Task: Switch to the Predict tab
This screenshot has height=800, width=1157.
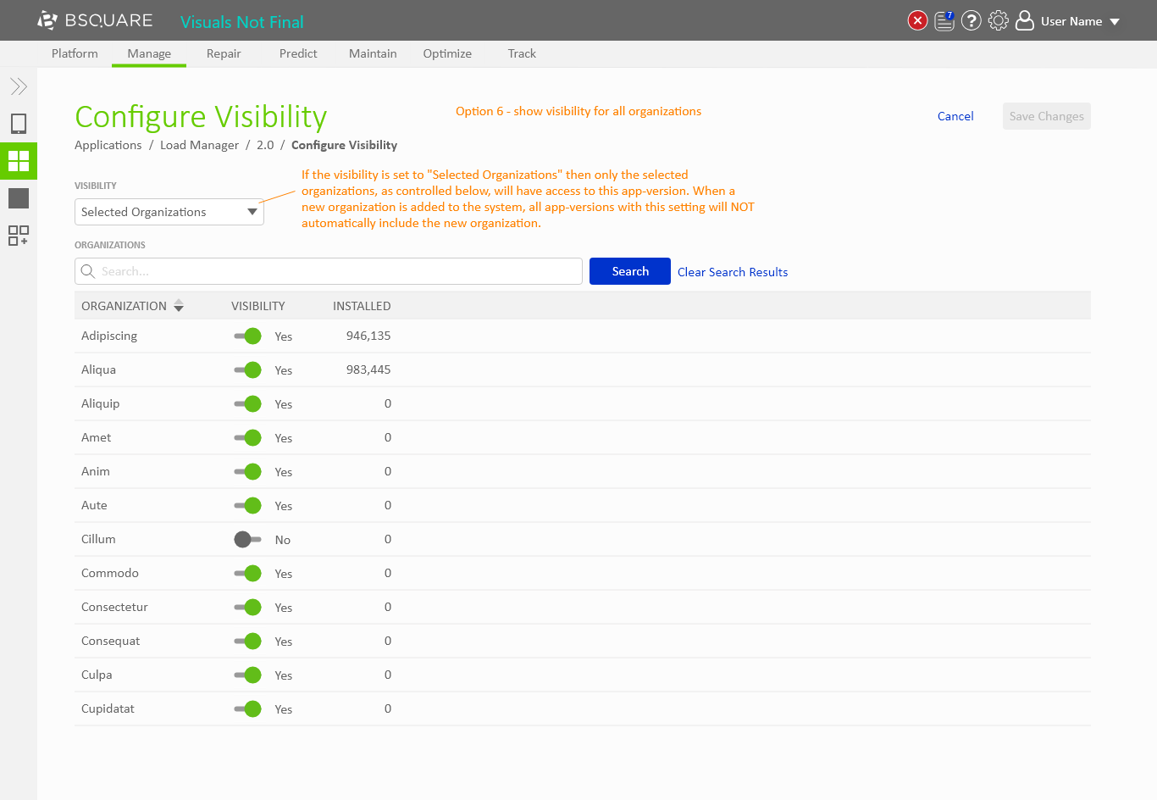Action: [298, 53]
